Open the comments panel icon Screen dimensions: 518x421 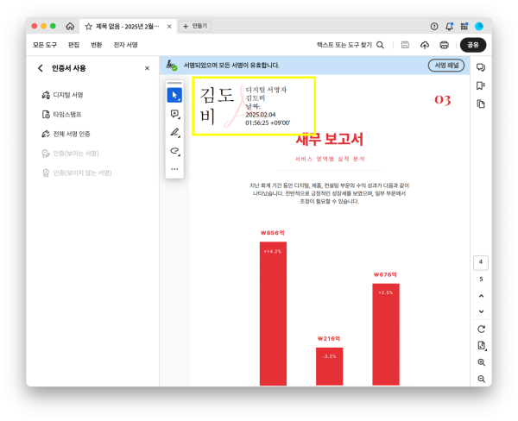point(481,67)
